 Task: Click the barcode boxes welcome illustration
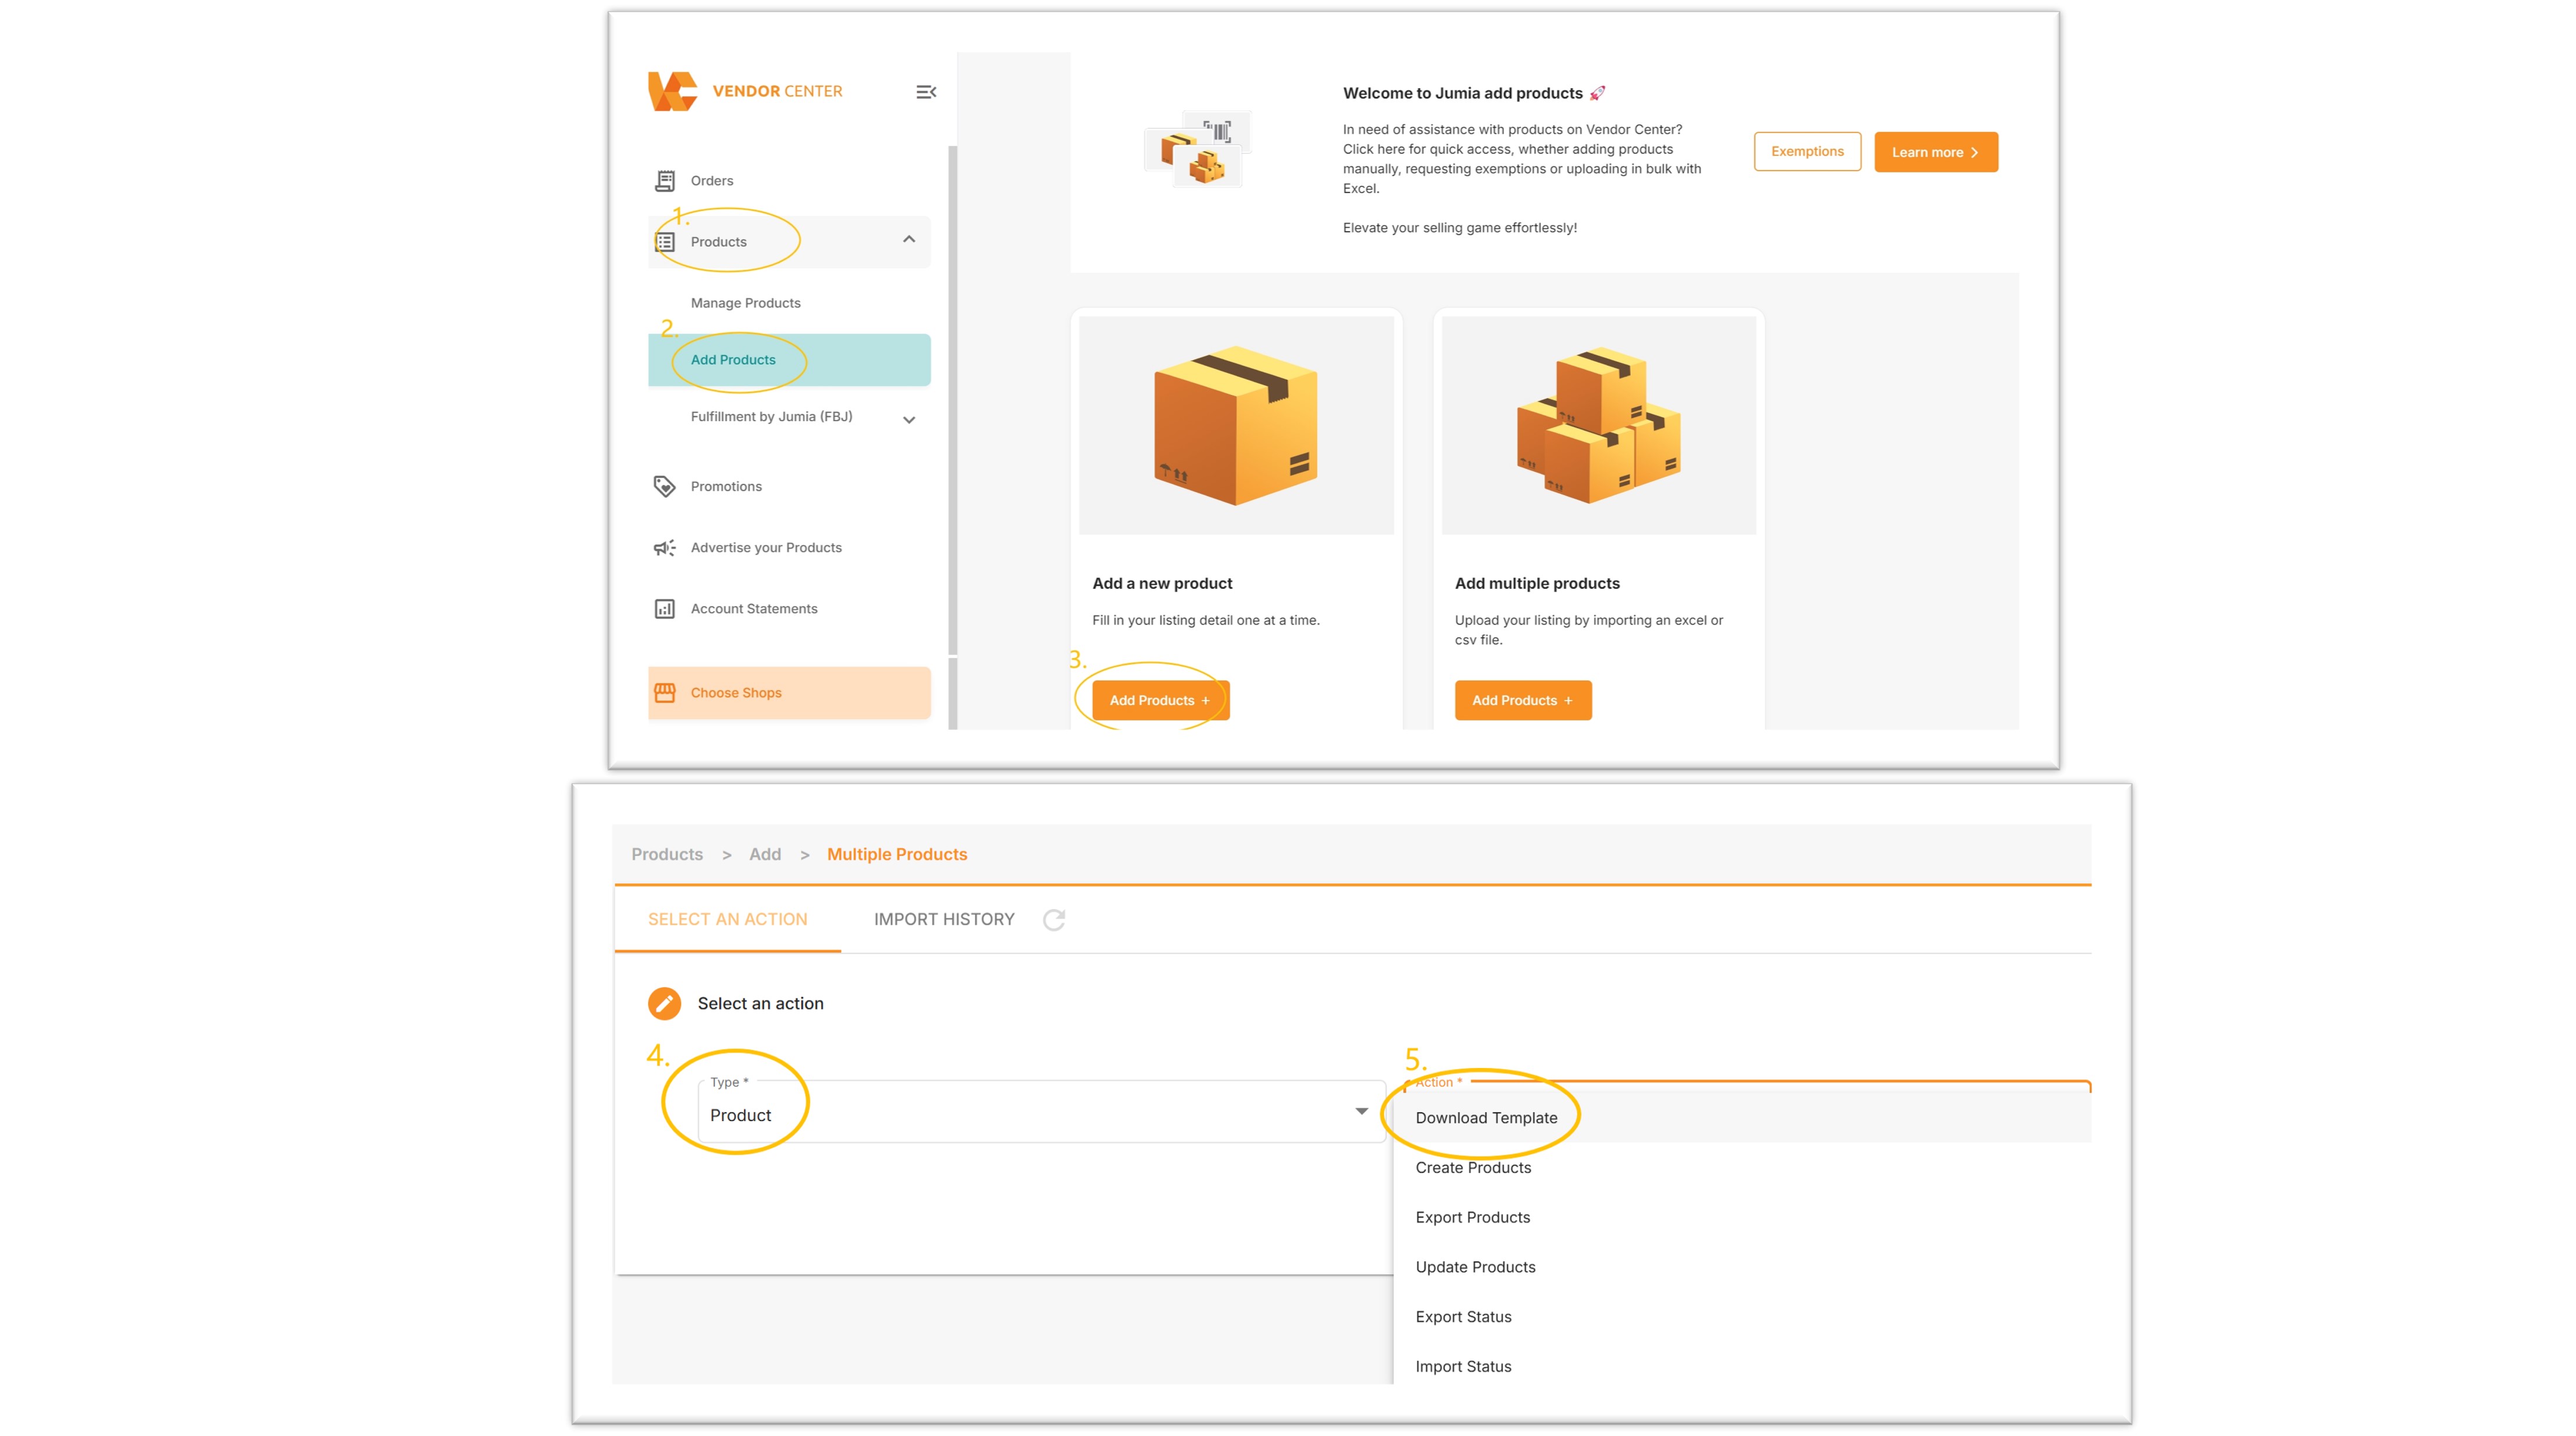pyautogui.click(x=1197, y=150)
